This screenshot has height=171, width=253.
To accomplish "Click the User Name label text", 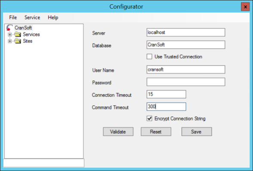I will click(x=103, y=70).
